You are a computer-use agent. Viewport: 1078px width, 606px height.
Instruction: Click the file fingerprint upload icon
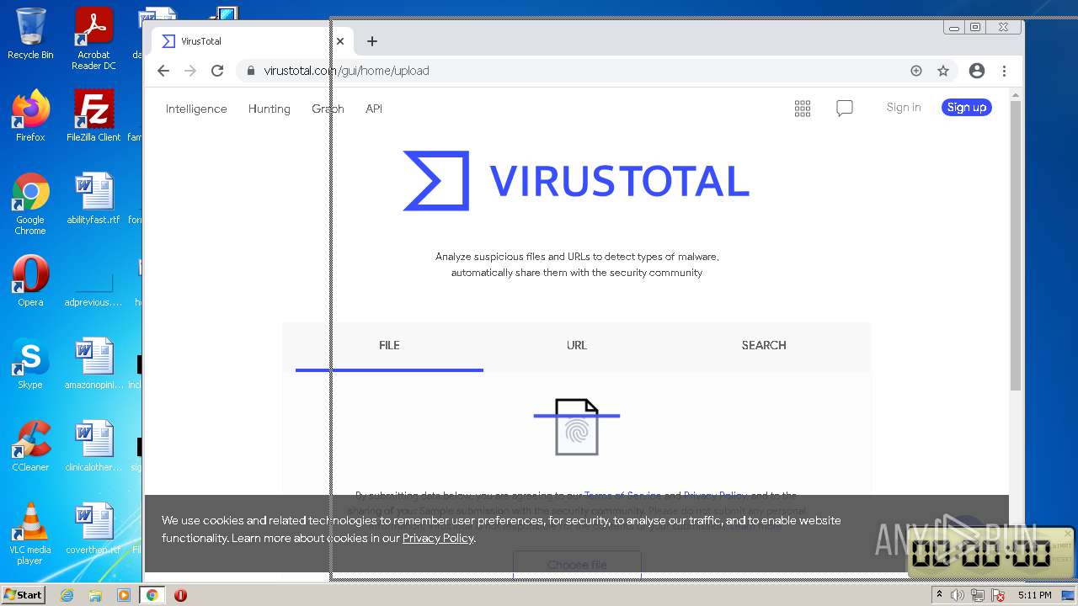577,427
